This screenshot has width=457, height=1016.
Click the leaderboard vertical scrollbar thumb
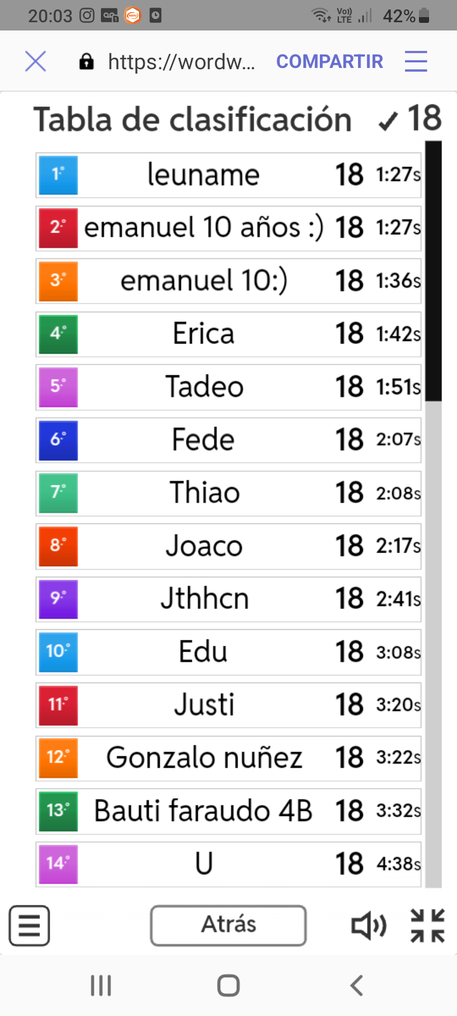tap(434, 272)
